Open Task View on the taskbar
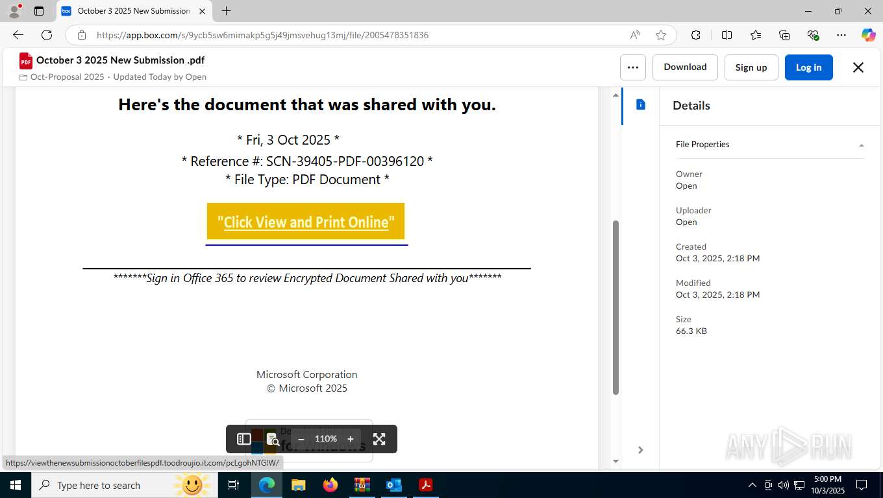This screenshot has width=883, height=498. [234, 485]
